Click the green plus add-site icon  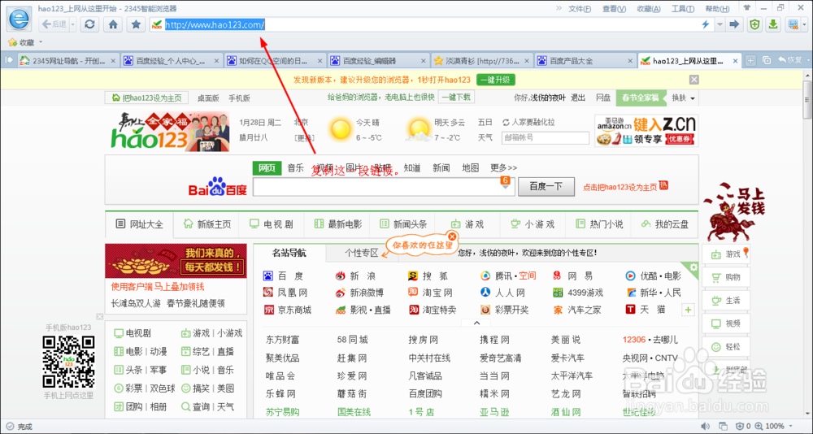[688, 310]
